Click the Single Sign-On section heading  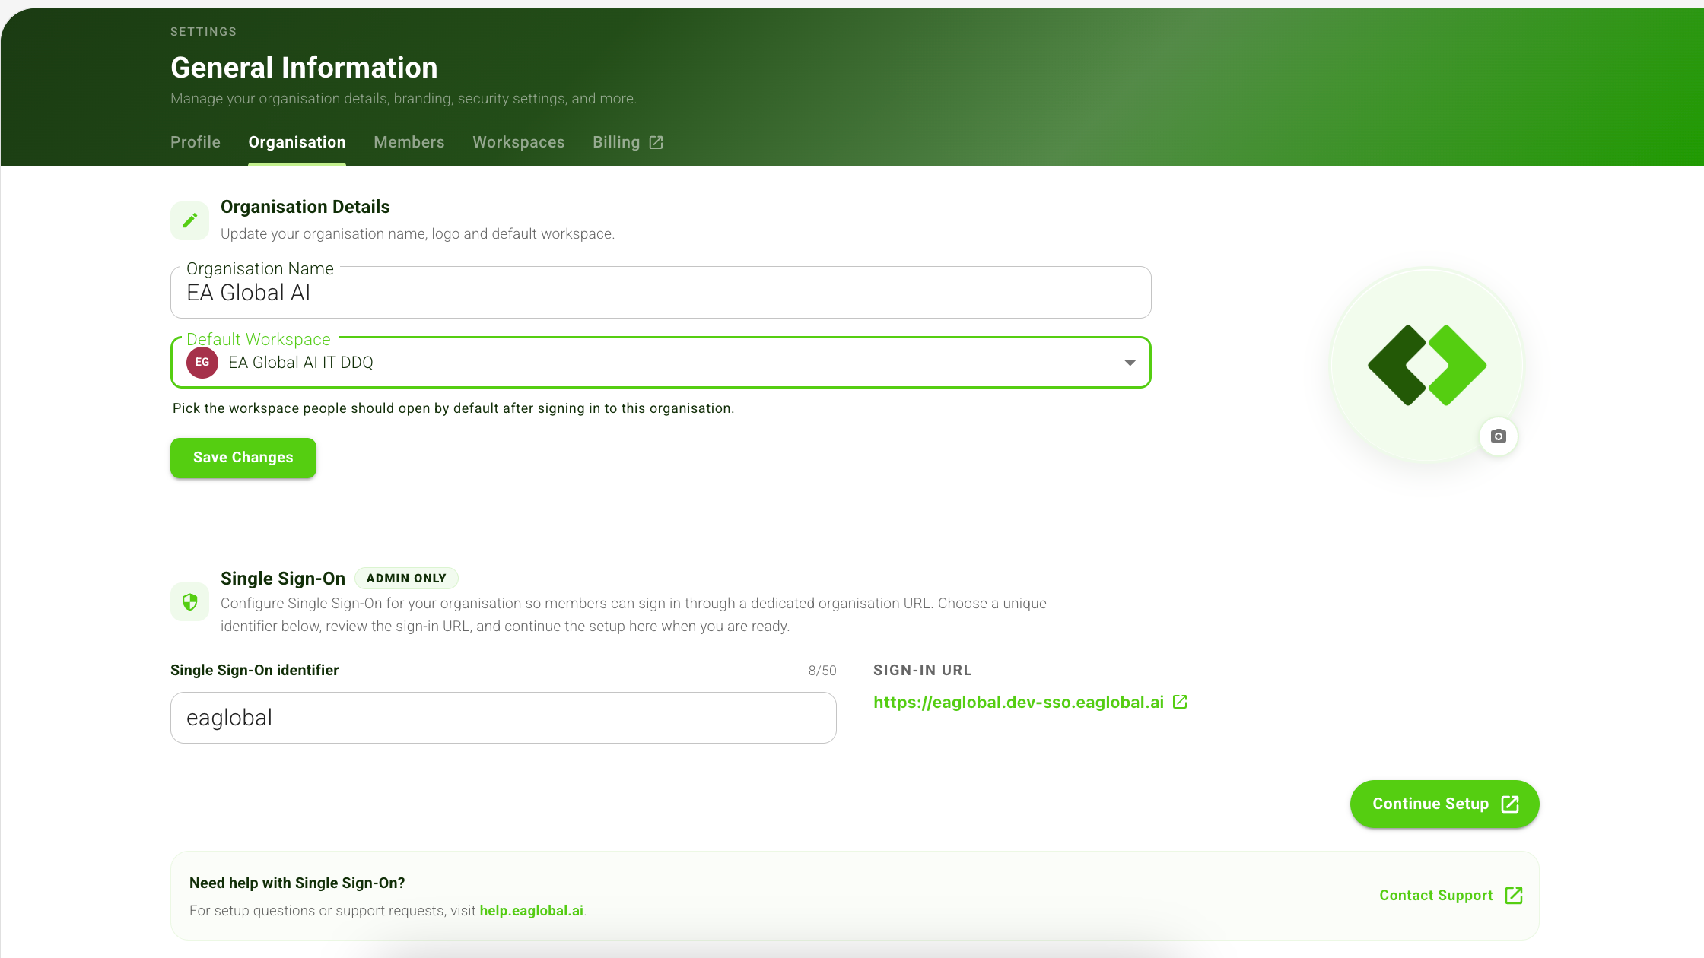coord(283,579)
